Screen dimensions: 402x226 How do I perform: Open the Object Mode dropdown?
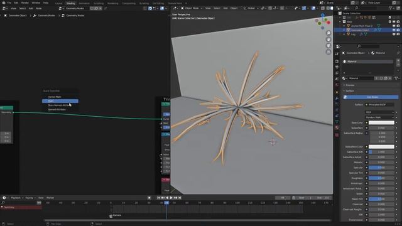[x=191, y=8]
